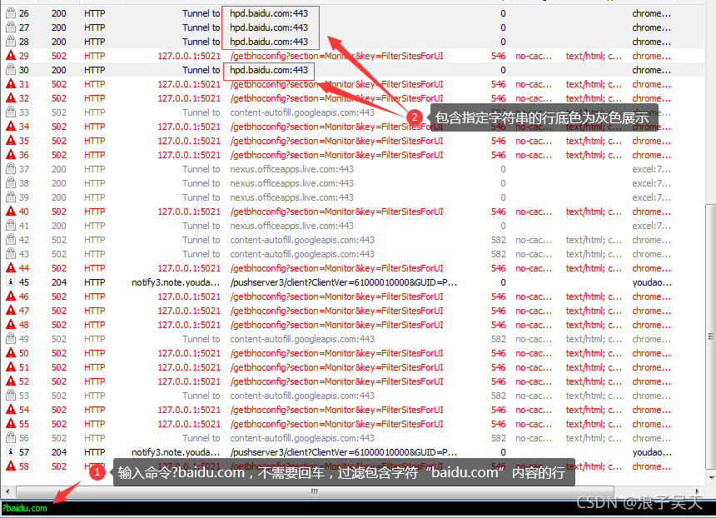The image size is (716, 518).
Task: Select content-autofill.googleapis.com:443 in session 42
Action: 302,240
